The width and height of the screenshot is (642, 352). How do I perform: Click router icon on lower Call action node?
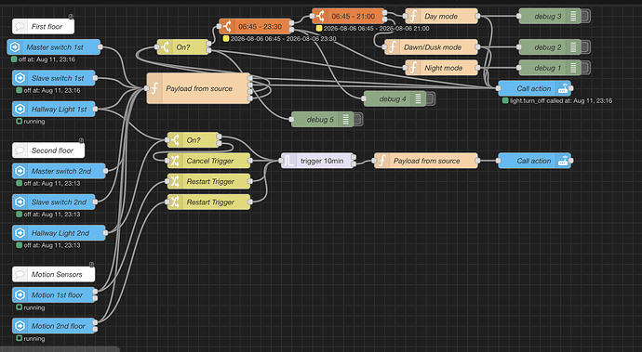(563, 161)
